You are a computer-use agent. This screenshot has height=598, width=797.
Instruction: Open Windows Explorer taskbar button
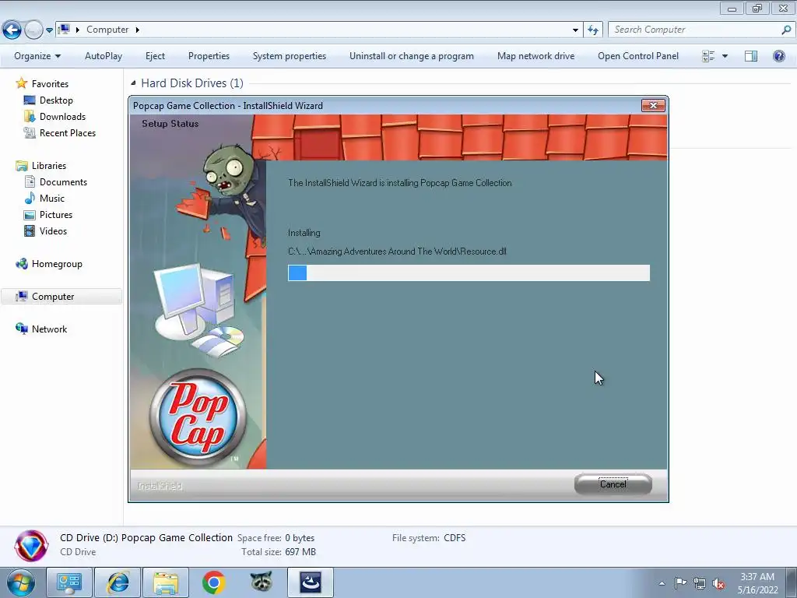166,582
